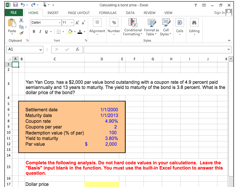Switch to the FORMULAS tab
The height and width of the screenshot is (187, 238).
pyautogui.click(x=107, y=13)
